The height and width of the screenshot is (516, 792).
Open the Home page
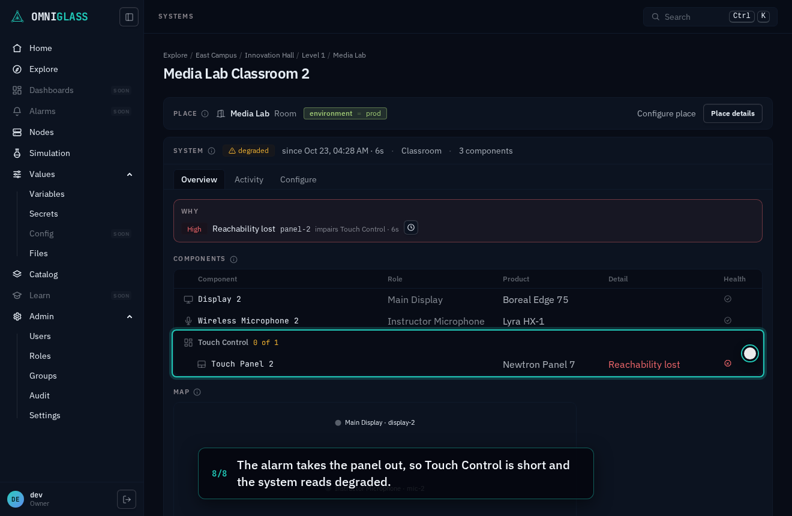tap(72, 48)
